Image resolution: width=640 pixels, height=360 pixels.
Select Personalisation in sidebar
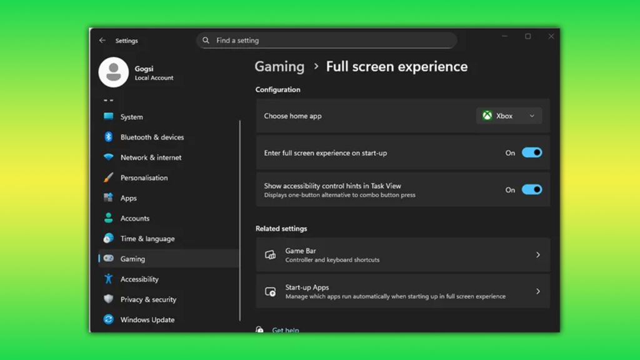coord(168,177)
